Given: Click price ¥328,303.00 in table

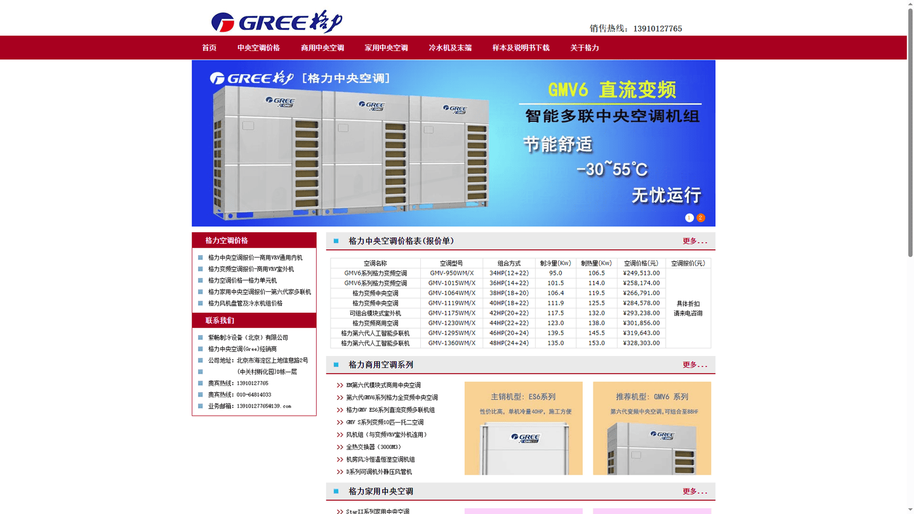Looking at the screenshot, I should tap(641, 343).
